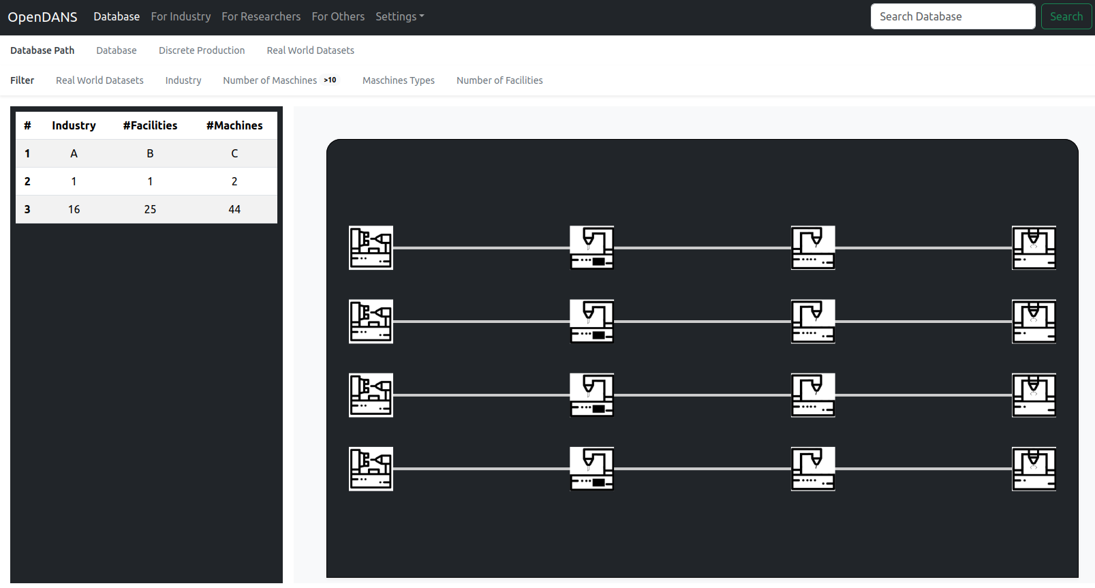
Task: Click the third machine icon in the second row
Action: pos(812,322)
